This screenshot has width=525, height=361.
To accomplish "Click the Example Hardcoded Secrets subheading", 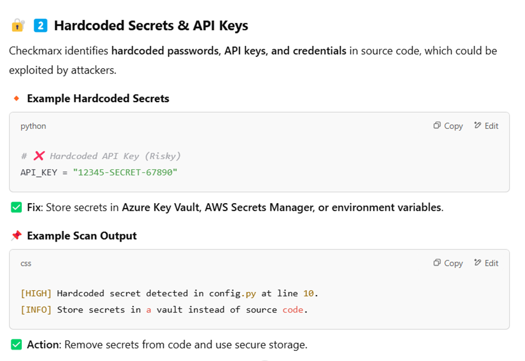I will 98,99.
